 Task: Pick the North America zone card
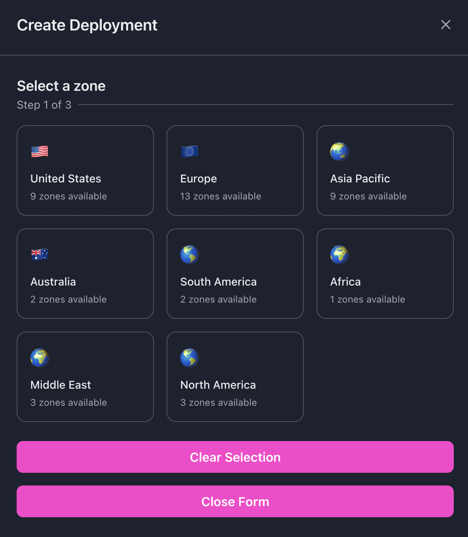(x=235, y=377)
